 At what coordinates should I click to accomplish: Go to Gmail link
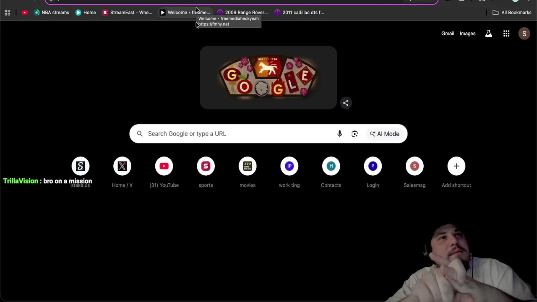(x=448, y=34)
